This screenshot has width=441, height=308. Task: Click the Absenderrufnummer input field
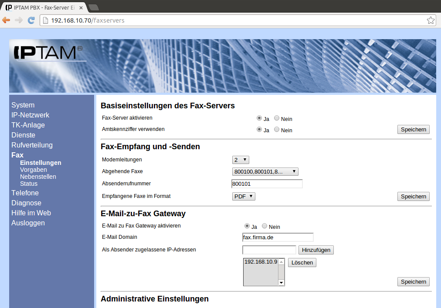point(267,184)
